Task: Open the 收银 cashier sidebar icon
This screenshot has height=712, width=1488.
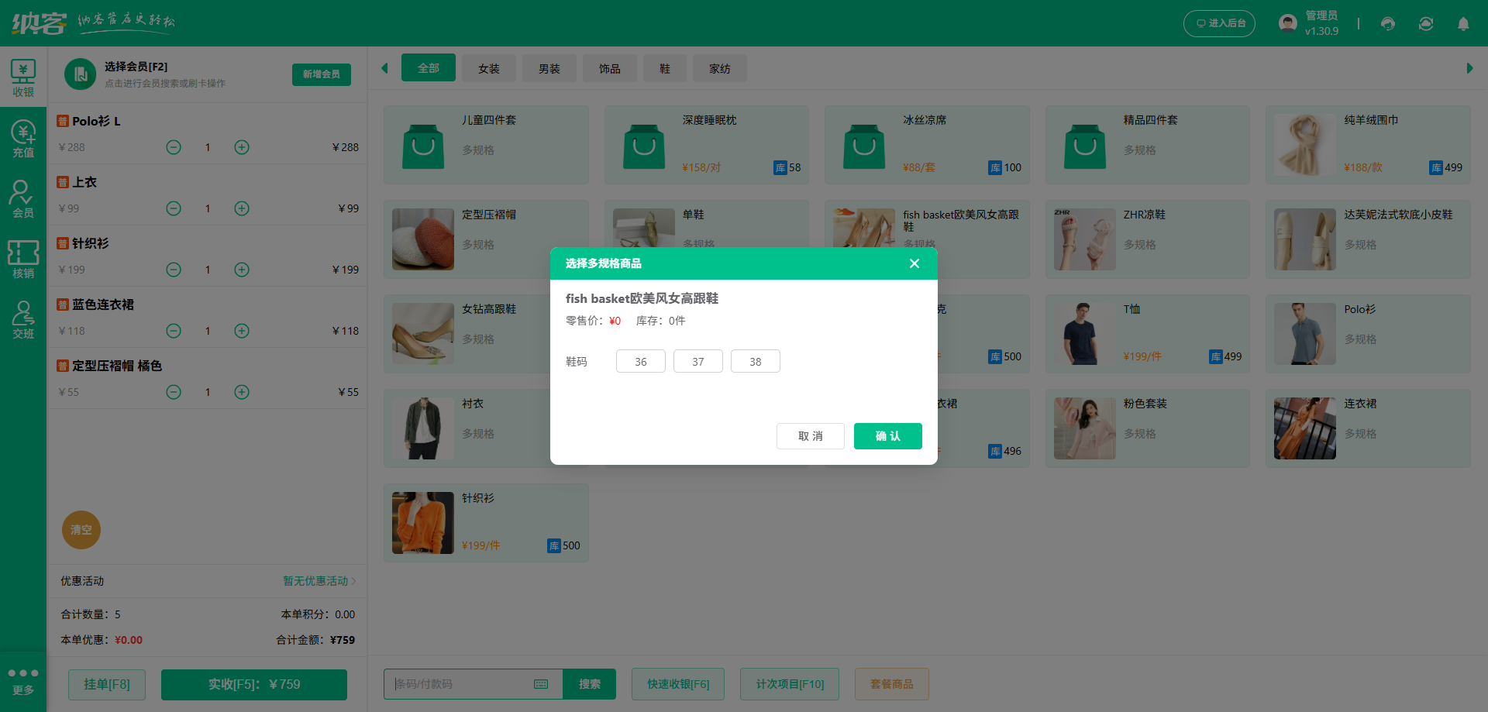Action: point(23,77)
